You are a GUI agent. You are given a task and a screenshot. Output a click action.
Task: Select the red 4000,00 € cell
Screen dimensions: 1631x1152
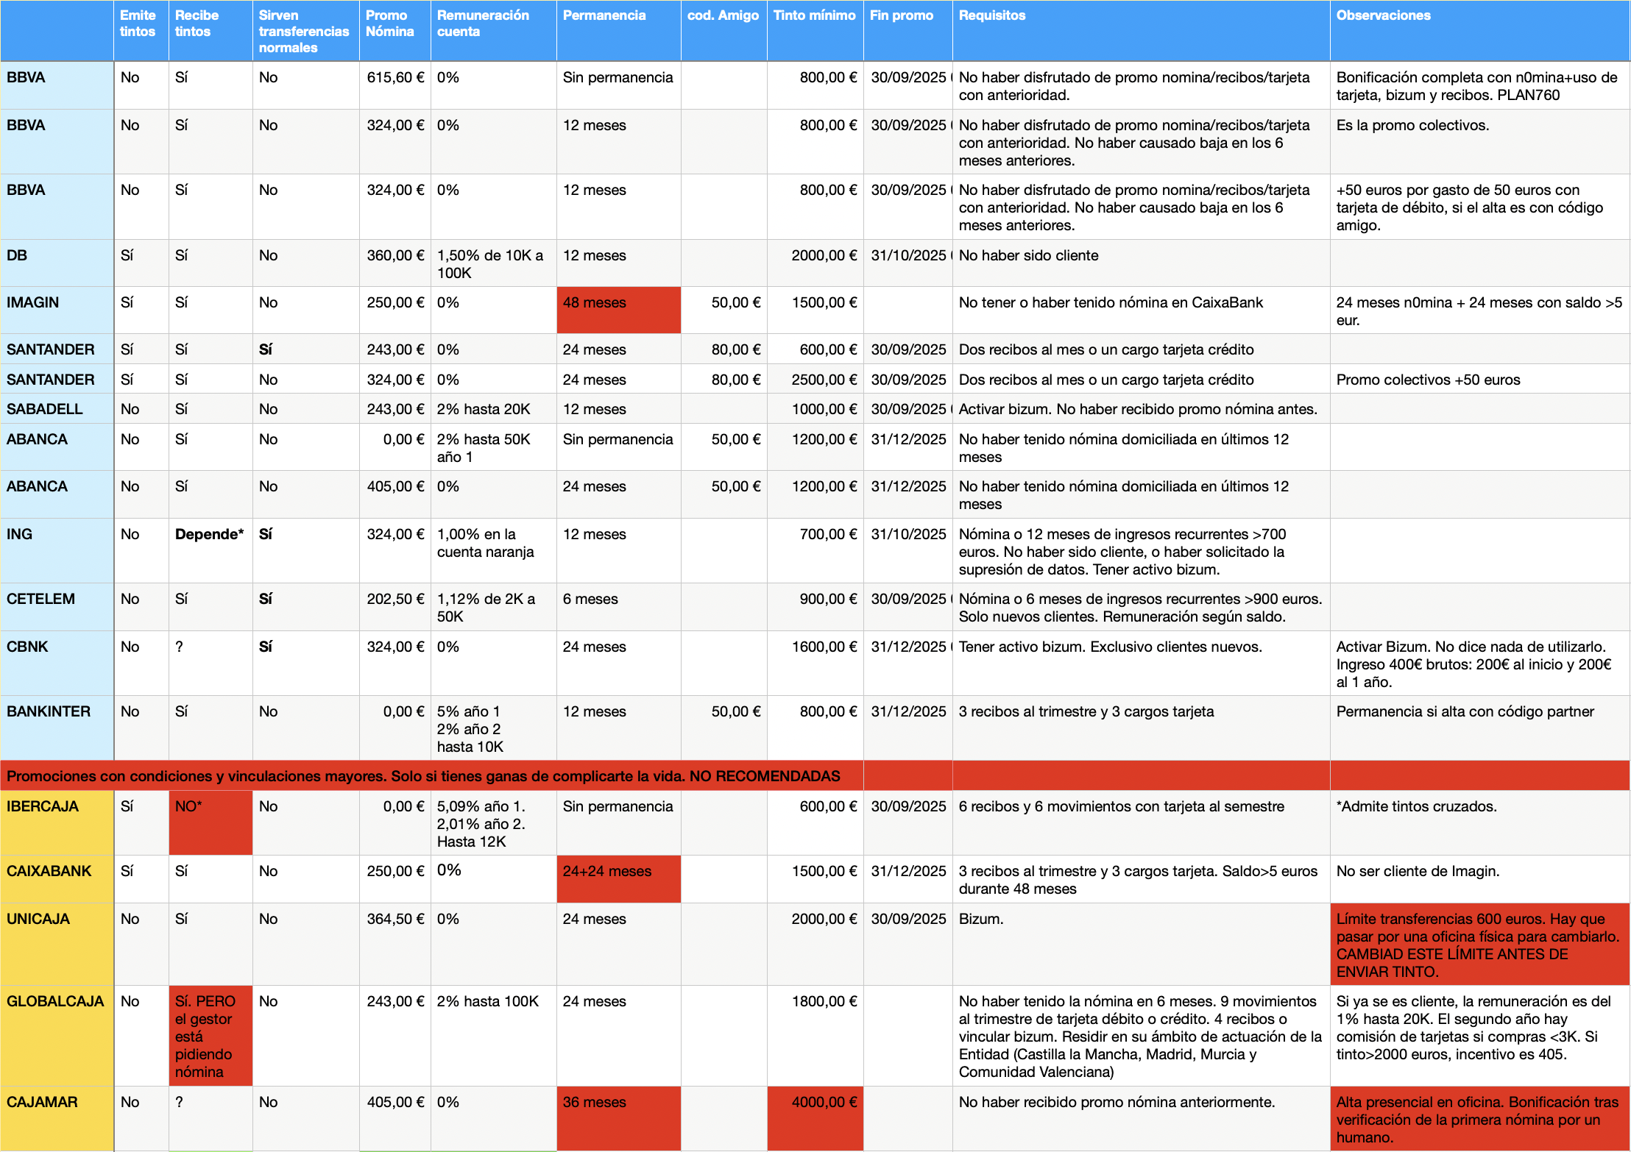coord(815,1118)
